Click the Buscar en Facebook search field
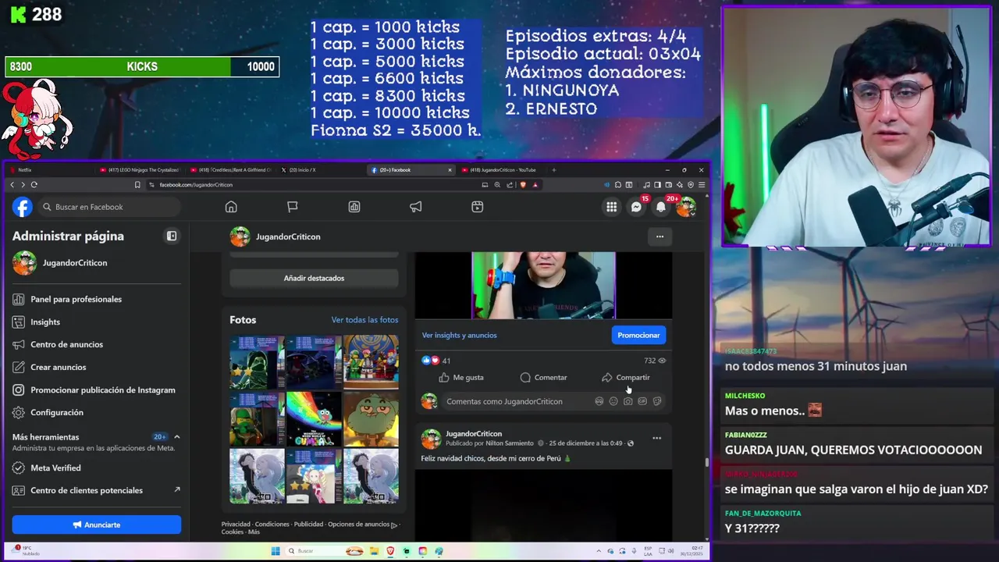Viewport: 999px width, 562px height. (108, 207)
